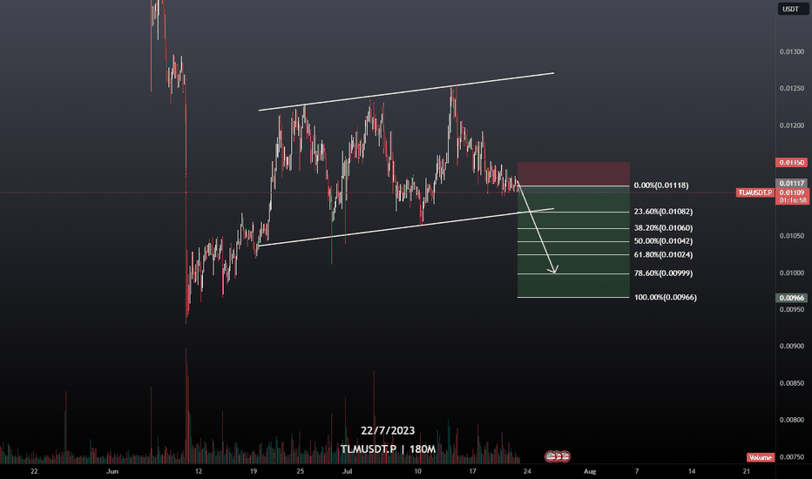Click the 25 date label on time axis
Image resolution: width=812 pixels, height=479 pixels.
(301, 471)
